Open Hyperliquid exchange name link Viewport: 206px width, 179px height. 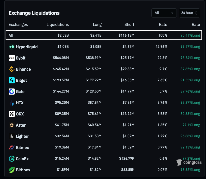pos(27,47)
